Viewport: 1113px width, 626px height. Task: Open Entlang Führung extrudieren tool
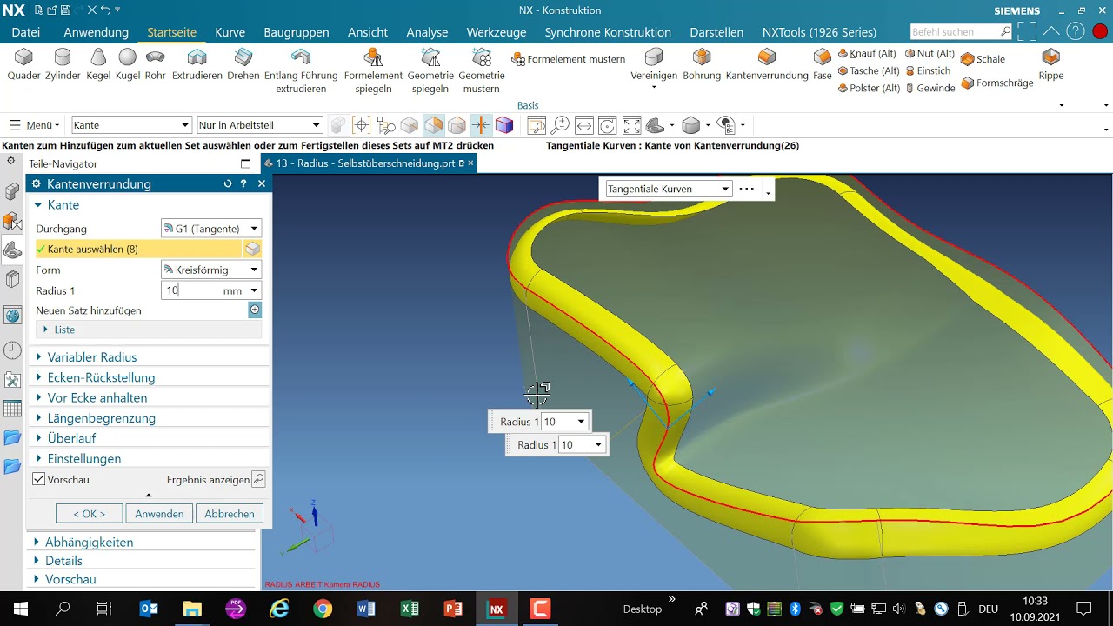(301, 71)
